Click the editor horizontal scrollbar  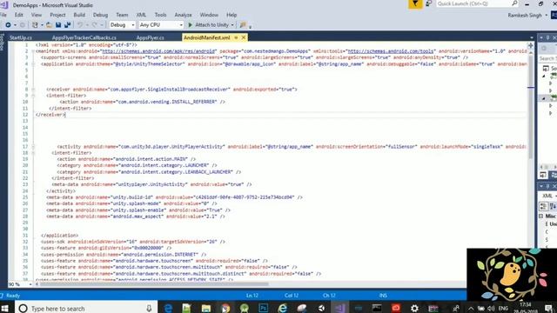pos(155,284)
